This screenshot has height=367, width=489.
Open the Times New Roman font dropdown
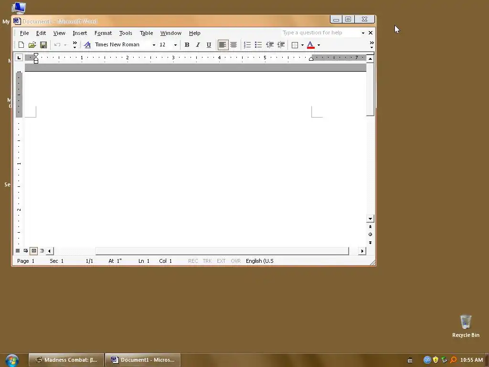coord(154,45)
